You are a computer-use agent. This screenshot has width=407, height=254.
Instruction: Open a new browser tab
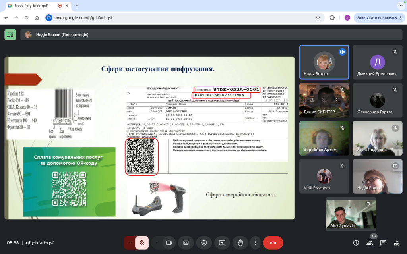(77, 6)
